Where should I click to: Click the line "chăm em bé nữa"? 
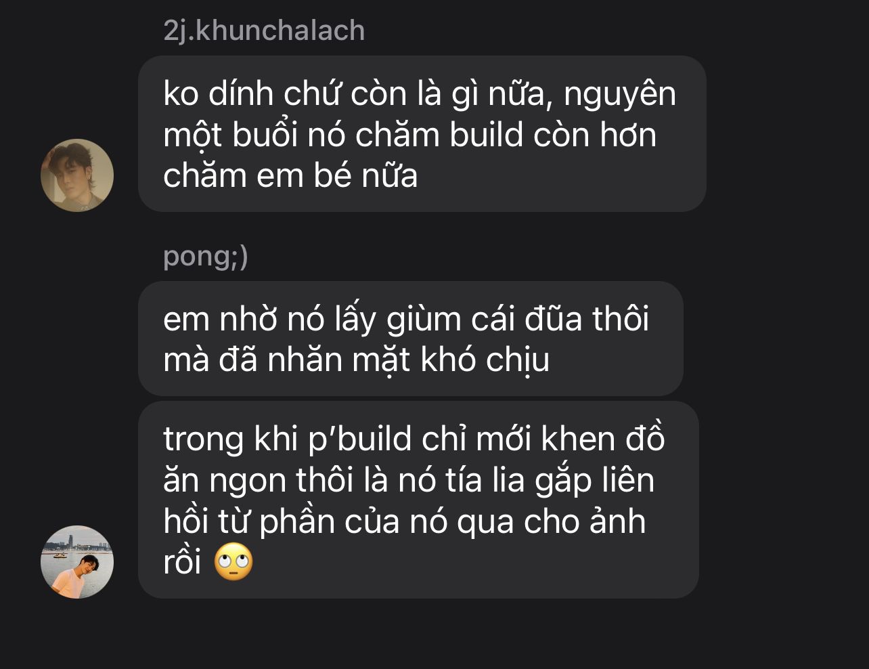click(290, 175)
